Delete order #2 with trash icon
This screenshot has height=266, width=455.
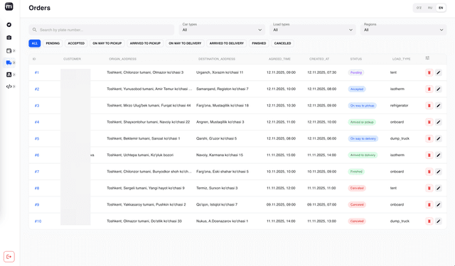[429, 89]
